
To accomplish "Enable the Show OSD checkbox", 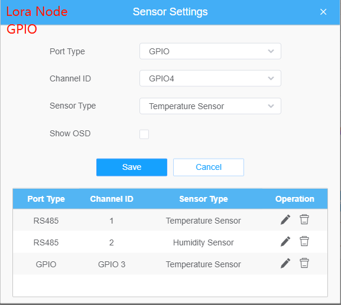I will pos(144,134).
